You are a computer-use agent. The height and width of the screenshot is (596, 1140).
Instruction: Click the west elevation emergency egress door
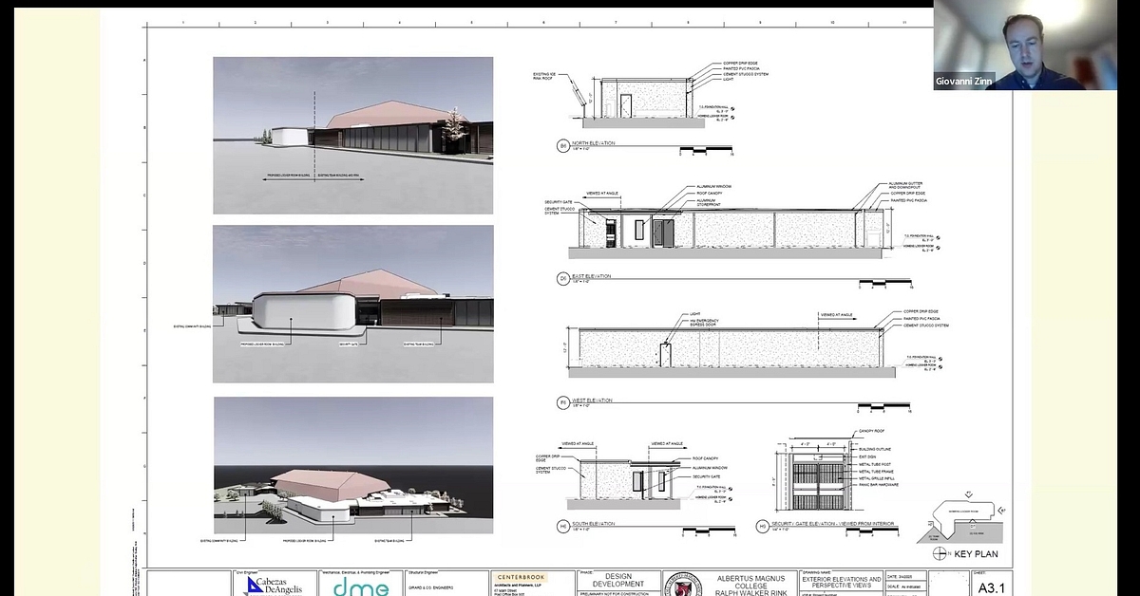(x=666, y=355)
